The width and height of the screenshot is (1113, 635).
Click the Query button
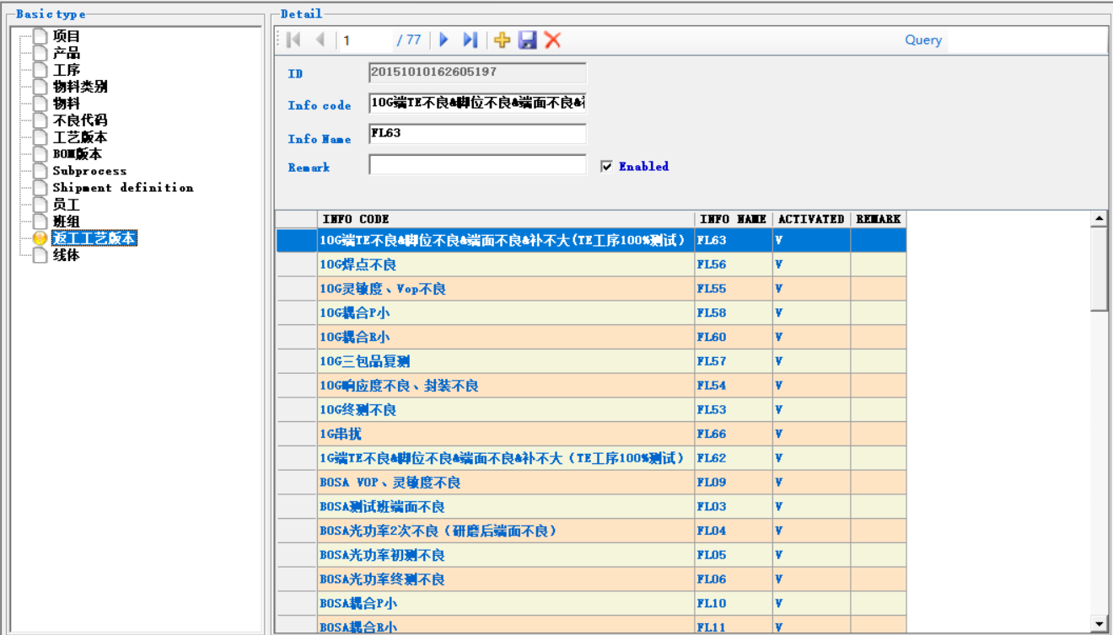pos(922,40)
